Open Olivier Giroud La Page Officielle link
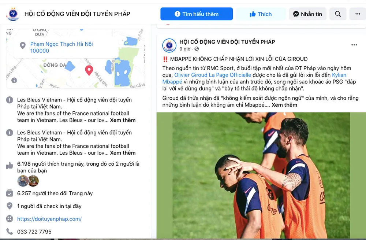 point(213,75)
